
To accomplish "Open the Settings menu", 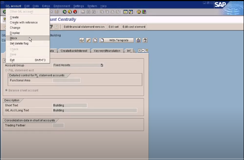I will click(x=78, y=6).
